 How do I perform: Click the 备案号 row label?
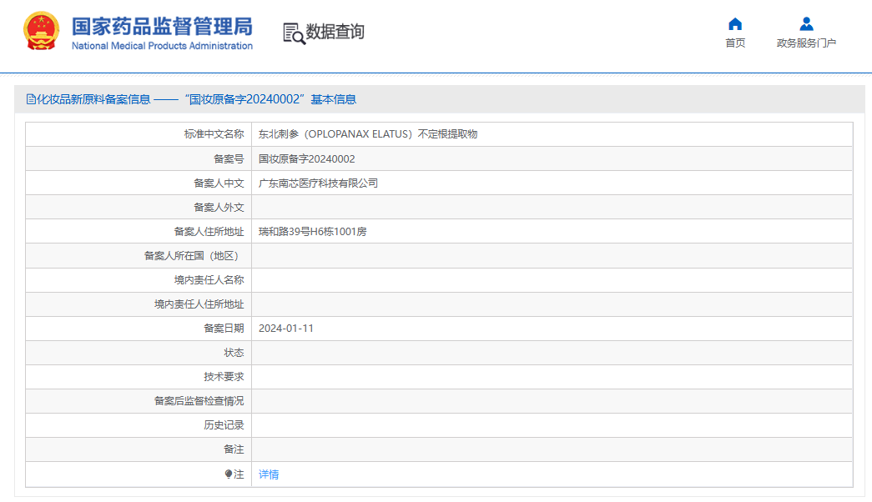[x=229, y=159]
